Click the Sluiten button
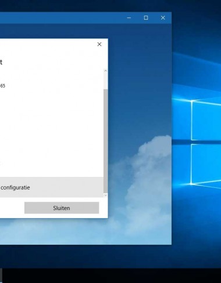The image size is (221, 283). 62,208
